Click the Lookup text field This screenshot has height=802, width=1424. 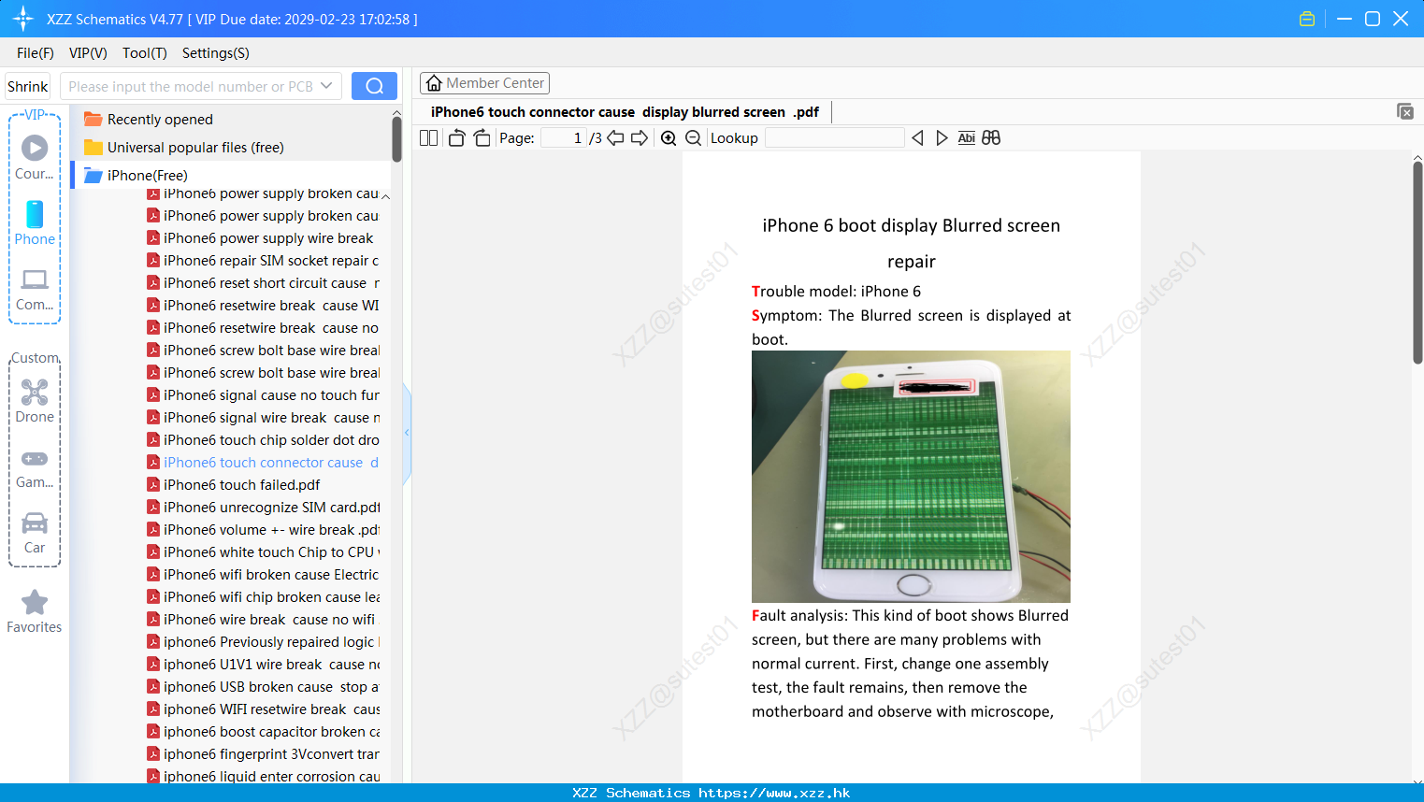point(834,137)
